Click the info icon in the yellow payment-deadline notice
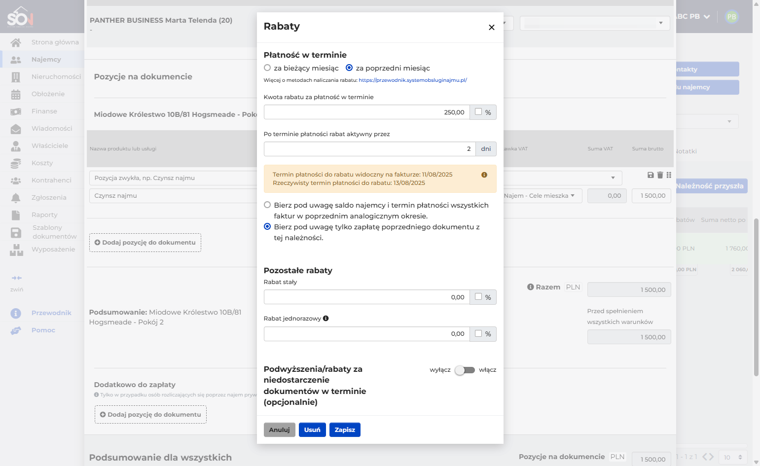The image size is (760, 466). [484, 175]
